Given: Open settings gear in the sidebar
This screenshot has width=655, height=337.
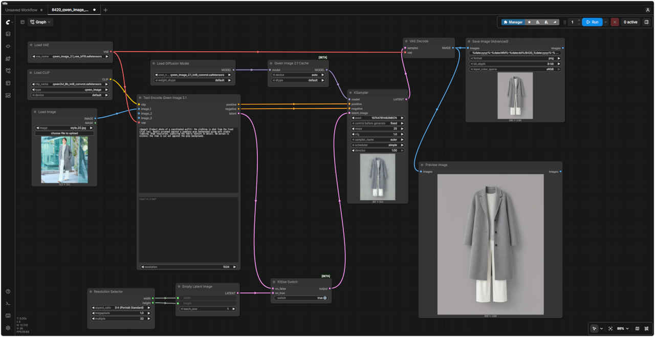Looking at the screenshot, I should (x=8, y=328).
